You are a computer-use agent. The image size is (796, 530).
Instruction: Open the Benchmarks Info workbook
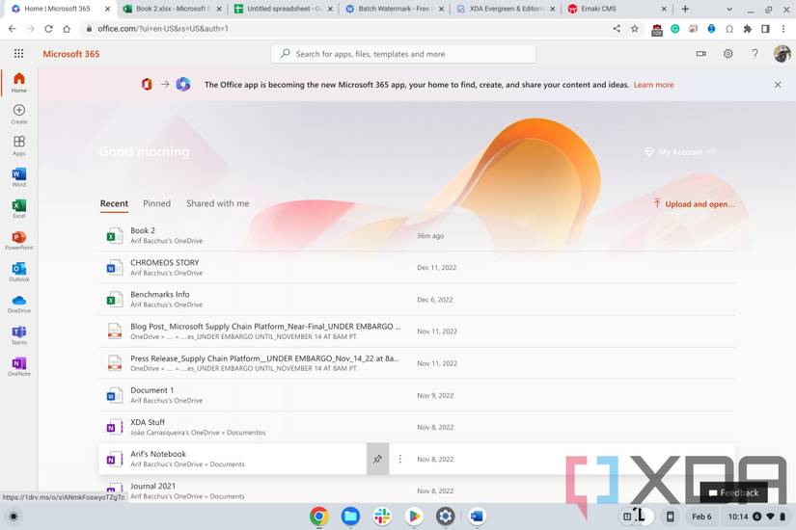pos(417,300)
